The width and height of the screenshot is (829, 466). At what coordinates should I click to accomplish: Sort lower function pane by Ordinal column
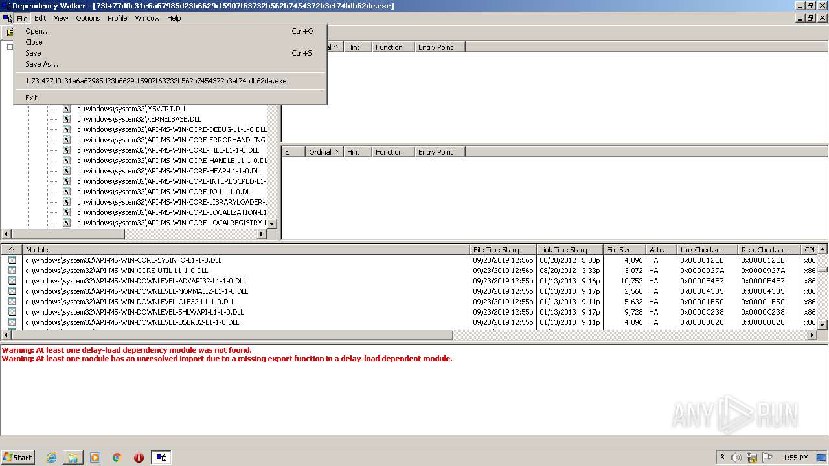click(x=324, y=151)
